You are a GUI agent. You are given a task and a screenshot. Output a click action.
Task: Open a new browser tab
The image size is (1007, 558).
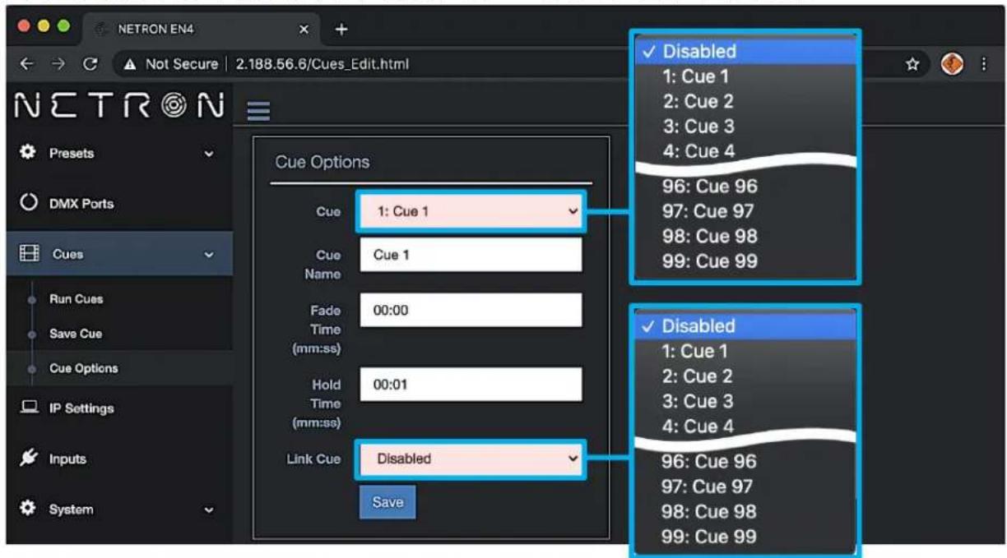point(341,30)
